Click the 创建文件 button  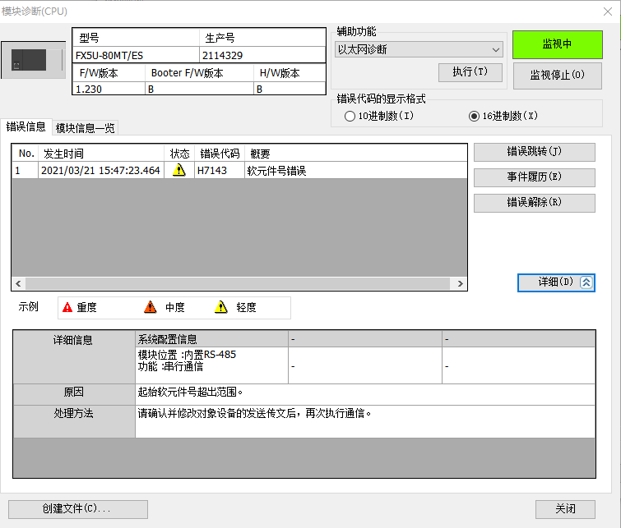[78, 509]
